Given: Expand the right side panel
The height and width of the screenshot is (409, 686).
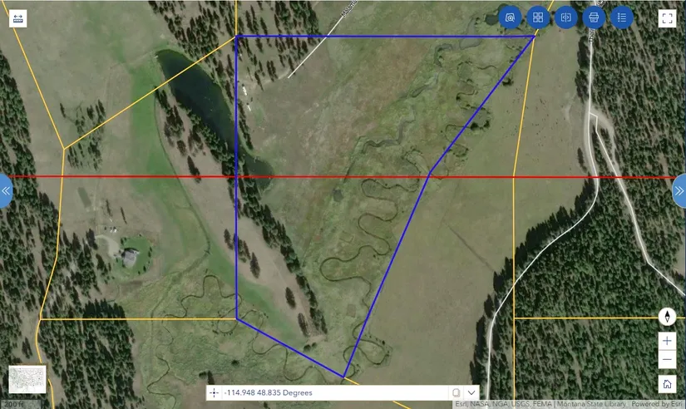Looking at the screenshot, I should point(679,190).
